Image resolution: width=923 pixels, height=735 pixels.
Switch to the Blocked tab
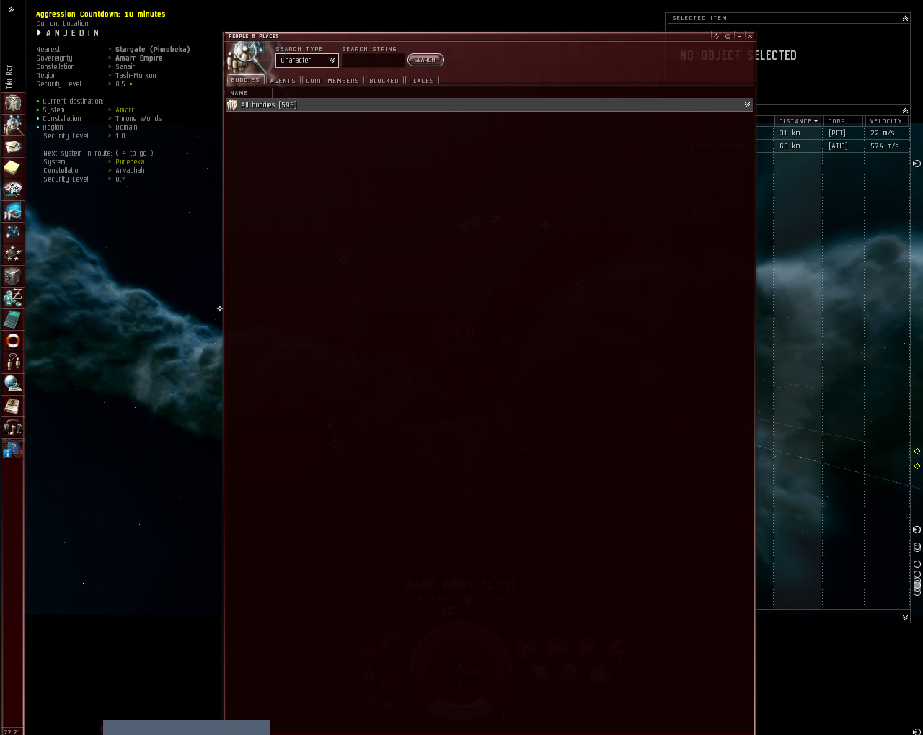(384, 81)
